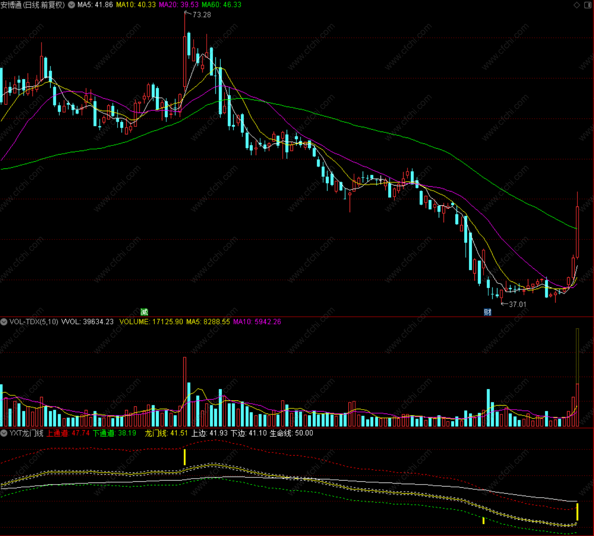The width and height of the screenshot is (594, 536).
Task: Click the 37.01 low price label
Action: coord(518,304)
